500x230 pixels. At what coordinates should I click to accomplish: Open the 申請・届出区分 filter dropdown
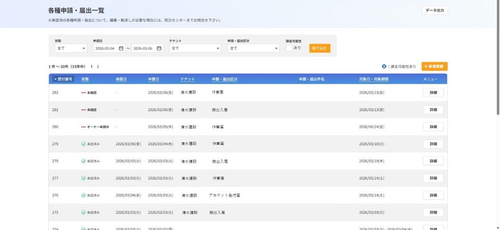pos(253,48)
